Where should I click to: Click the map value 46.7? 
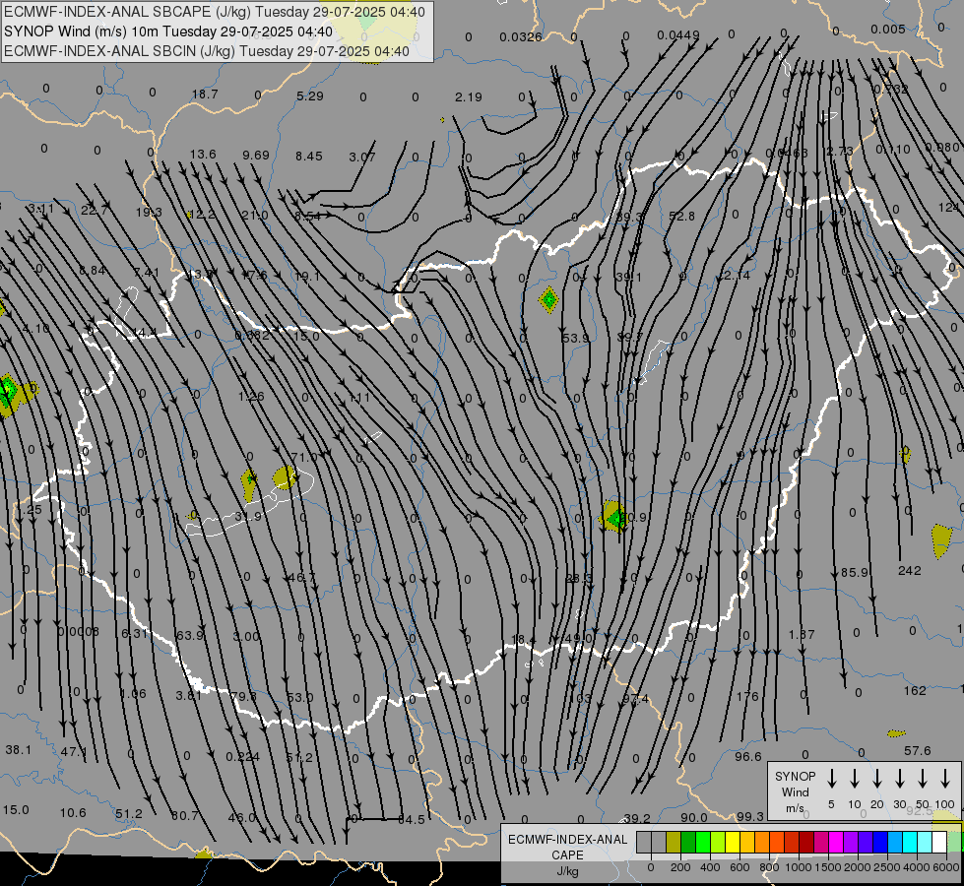[x=301, y=577]
